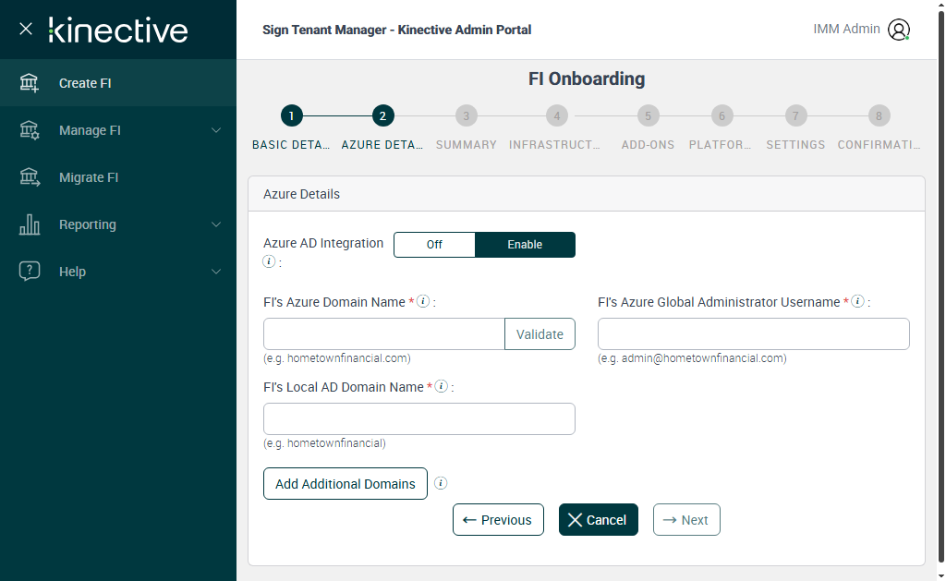
Task: Expand the Help menu chevron
Action: pyautogui.click(x=216, y=272)
